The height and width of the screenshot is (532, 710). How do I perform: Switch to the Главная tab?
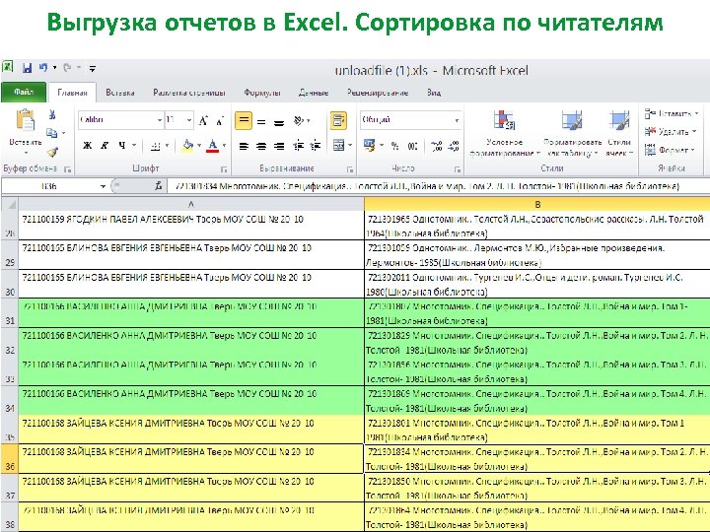tap(72, 93)
